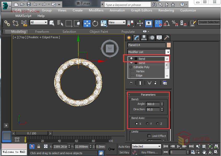Open the Modifier List dropdown
Image resolution: width=221 pixels, height=156 pixels.
click(168, 52)
